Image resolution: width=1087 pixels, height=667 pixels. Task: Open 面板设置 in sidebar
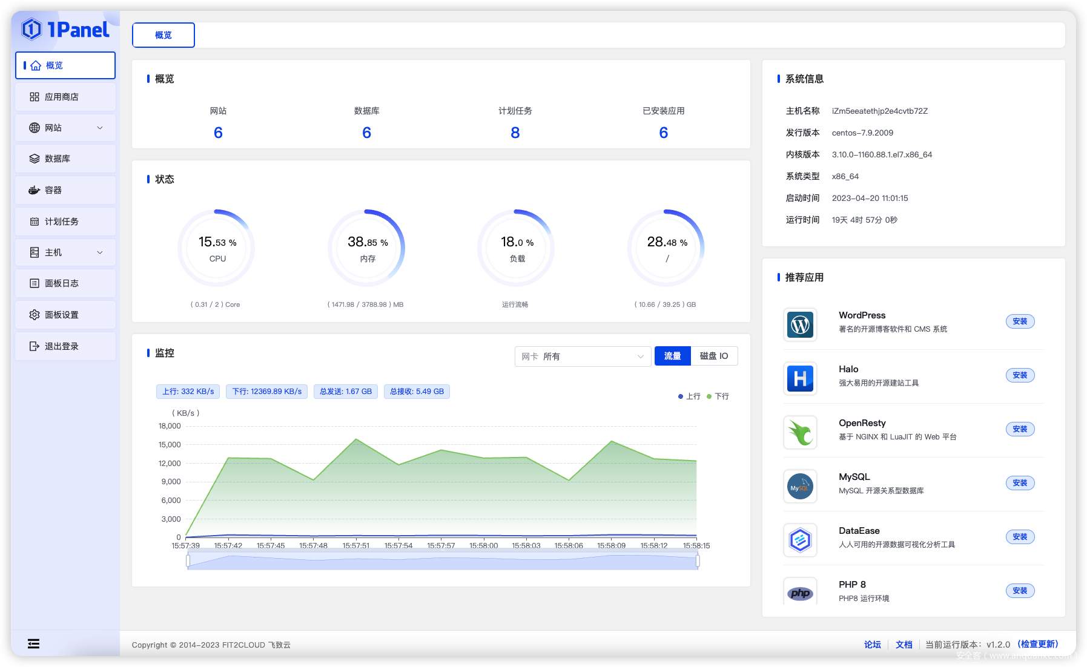coord(65,315)
